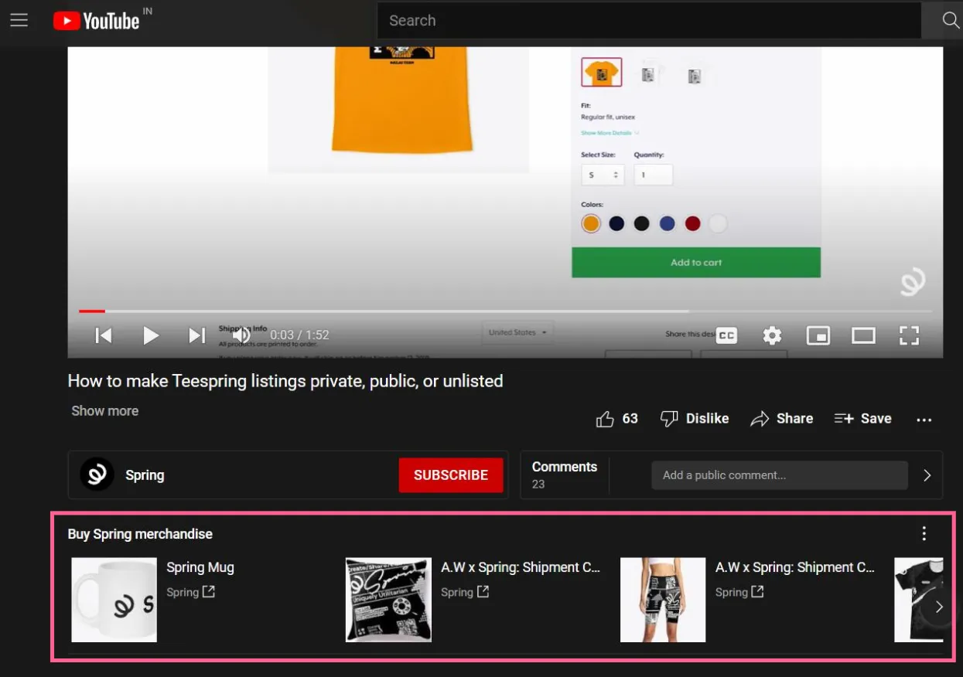
Task: Enable miniplayer mode
Action: tap(818, 335)
